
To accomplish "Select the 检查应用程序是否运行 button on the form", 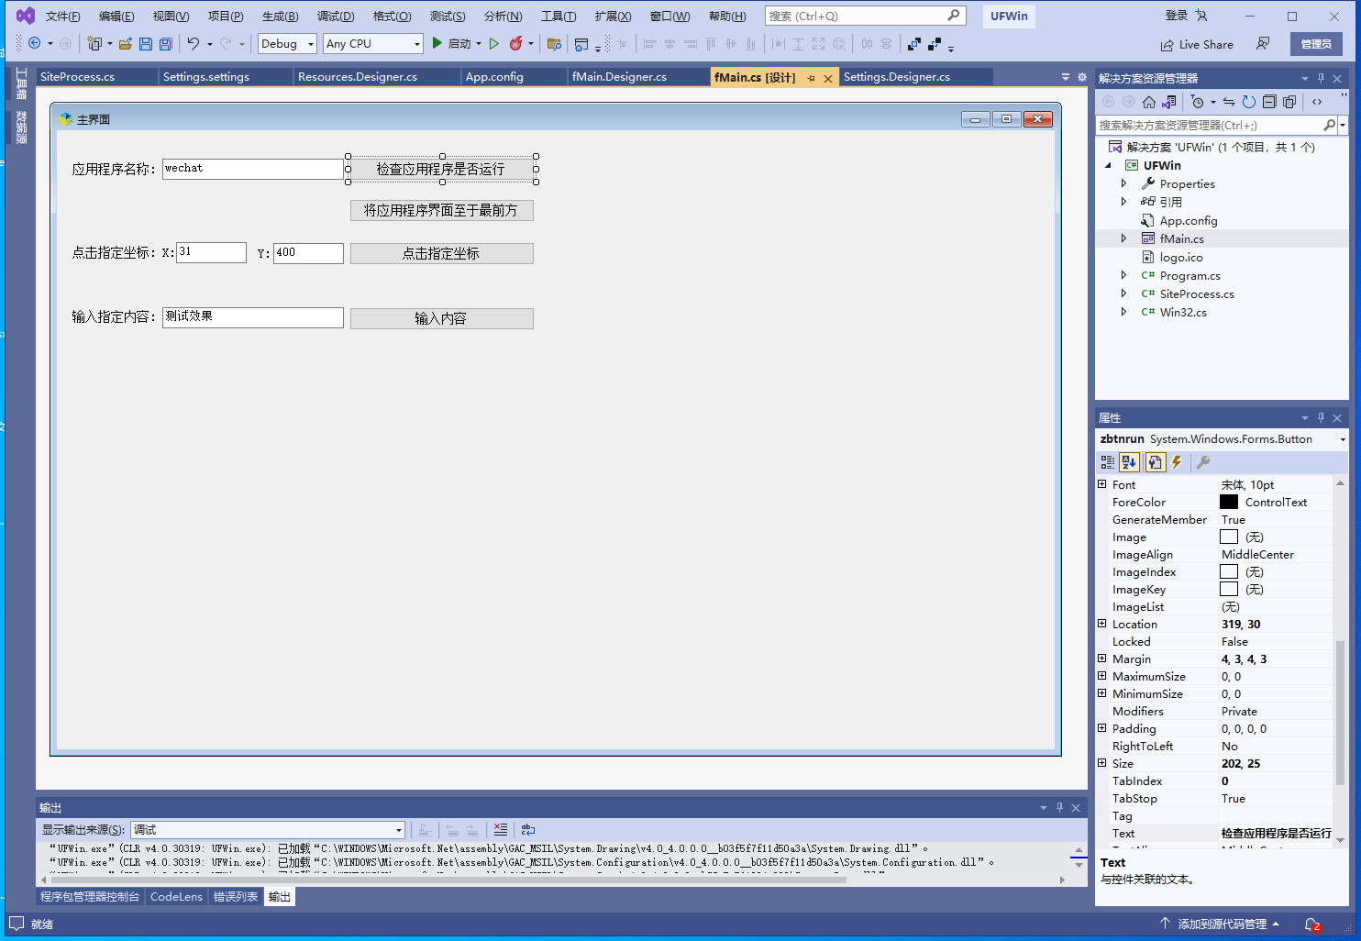I will (441, 169).
